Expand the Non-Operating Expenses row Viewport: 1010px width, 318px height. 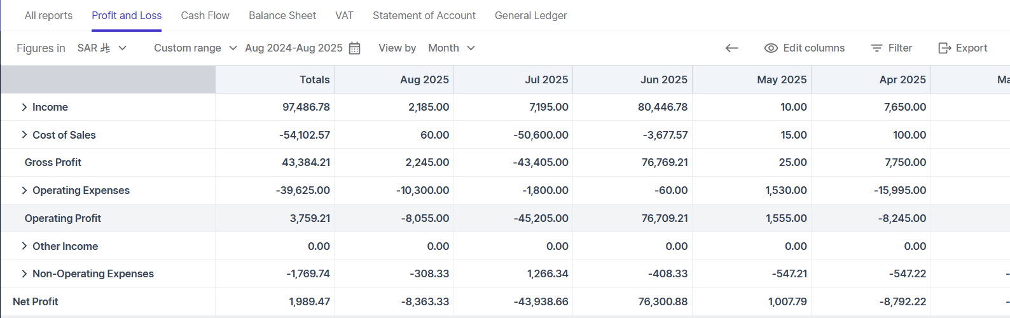tap(24, 274)
